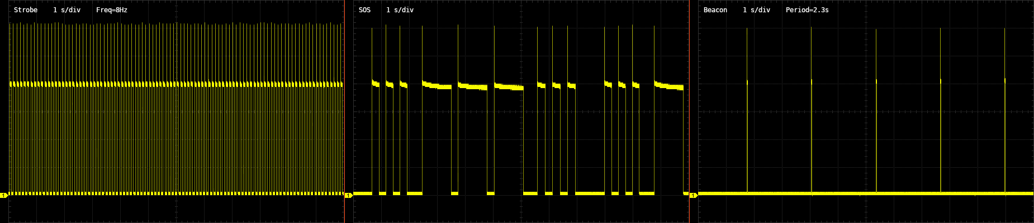Select the Beacon waveform title label
Viewport: 1034px width, 223px height.
tap(715, 10)
